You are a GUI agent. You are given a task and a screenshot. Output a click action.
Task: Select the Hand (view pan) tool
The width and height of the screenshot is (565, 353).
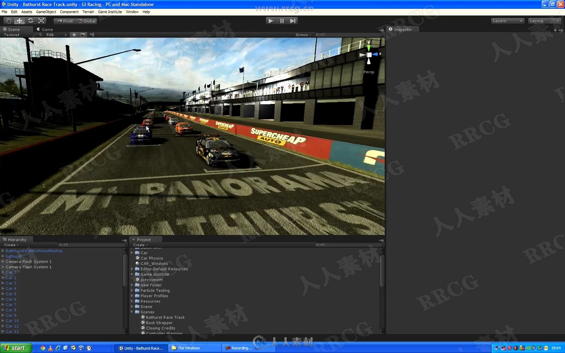(x=9, y=21)
